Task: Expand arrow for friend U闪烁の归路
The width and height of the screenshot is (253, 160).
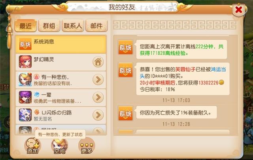Action: 98,115
